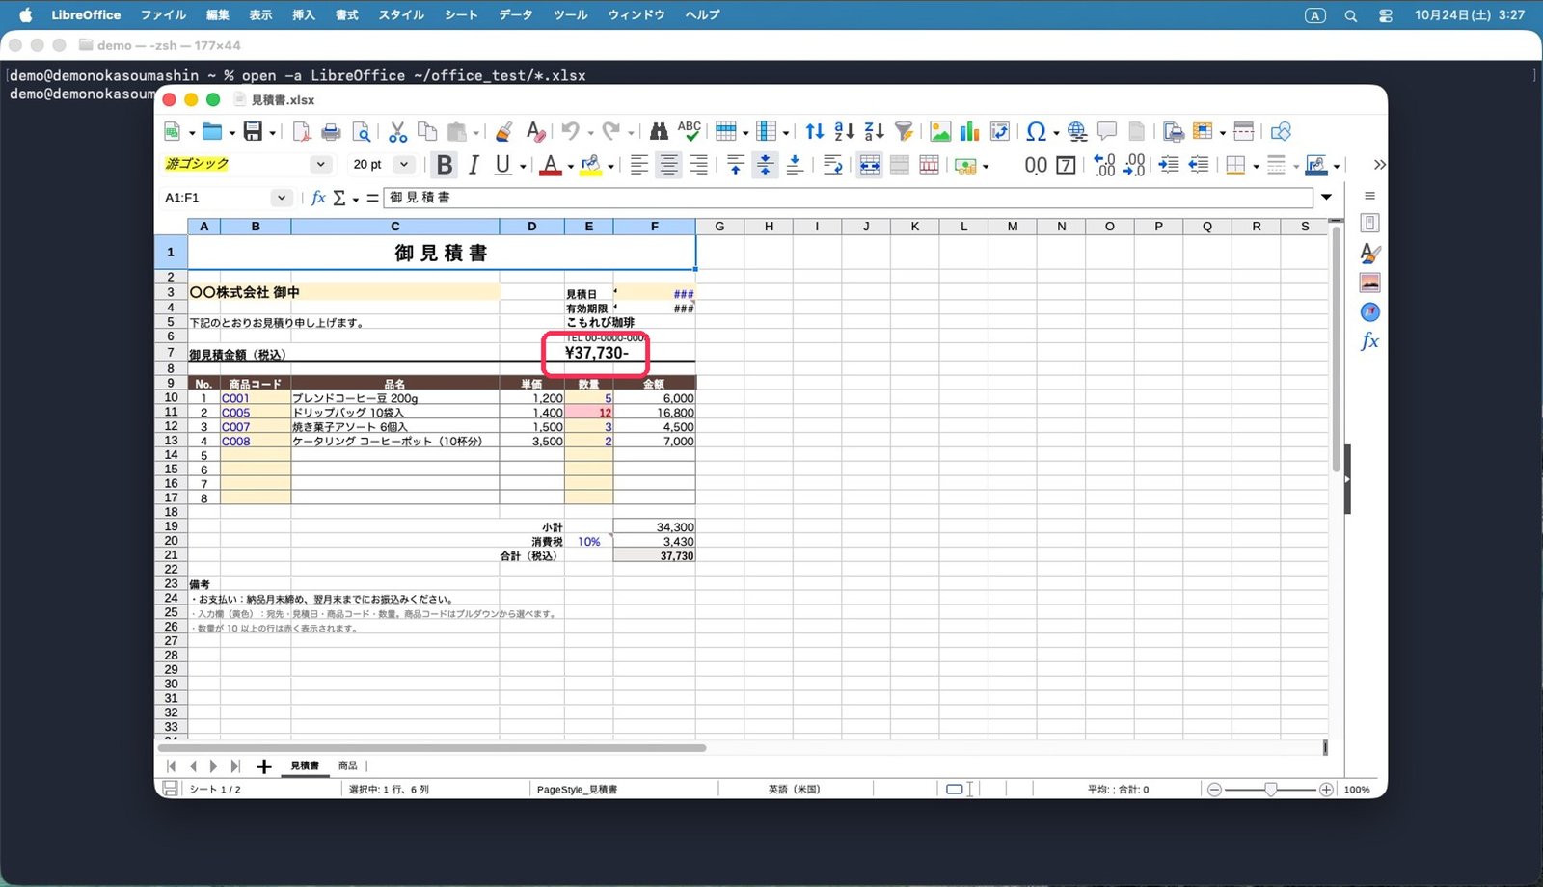
Task: Insert a chart
Action: click(969, 132)
